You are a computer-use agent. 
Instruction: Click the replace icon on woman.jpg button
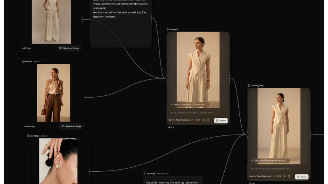coord(63,126)
